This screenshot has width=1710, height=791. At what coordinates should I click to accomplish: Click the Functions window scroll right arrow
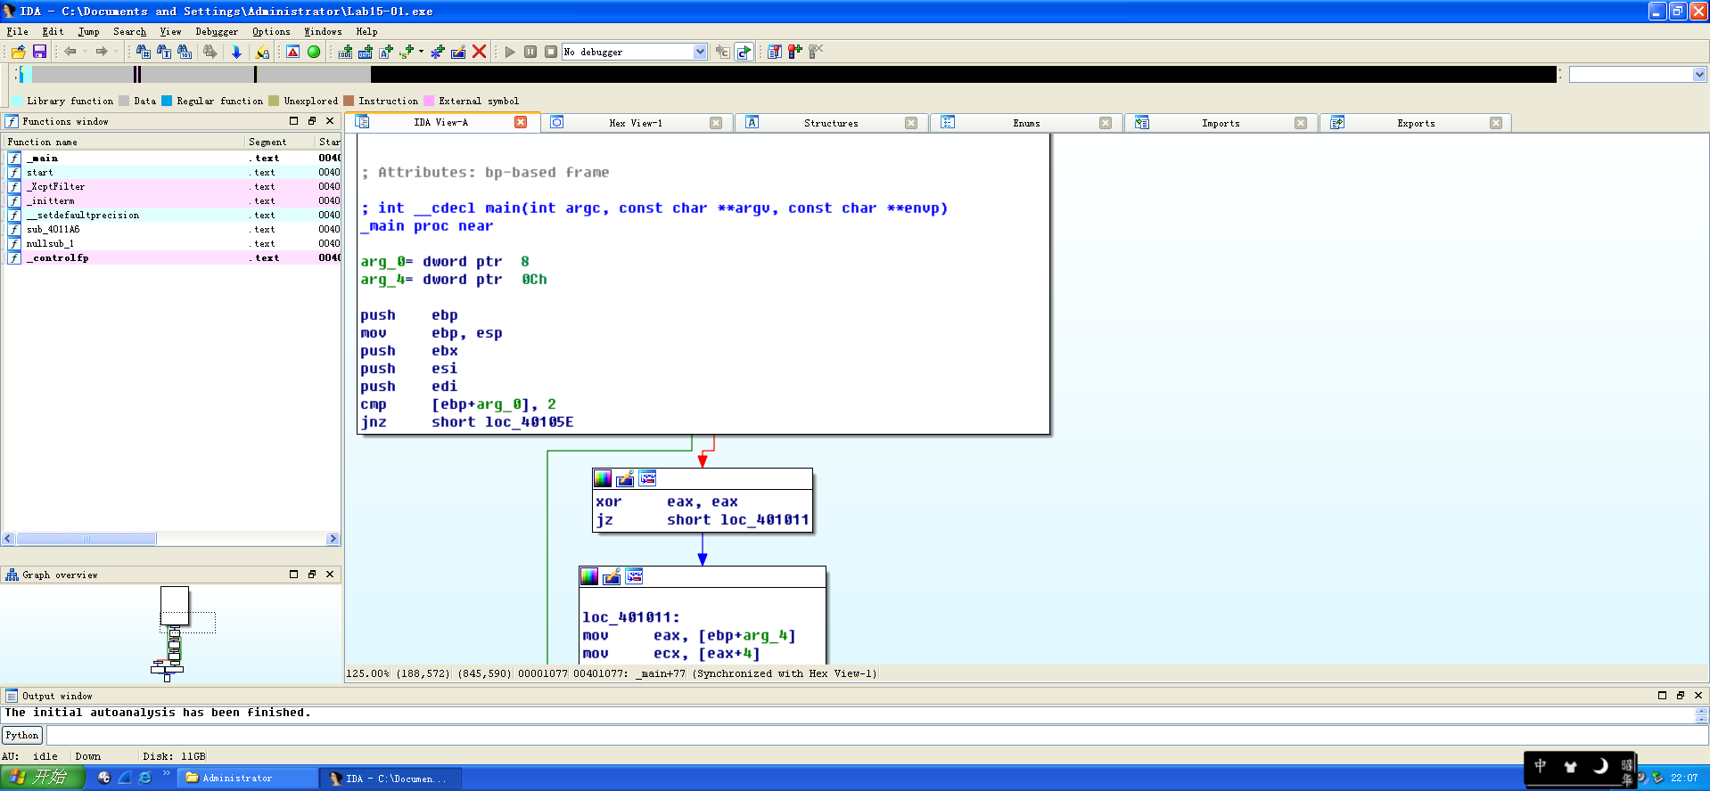pyautogui.click(x=333, y=538)
